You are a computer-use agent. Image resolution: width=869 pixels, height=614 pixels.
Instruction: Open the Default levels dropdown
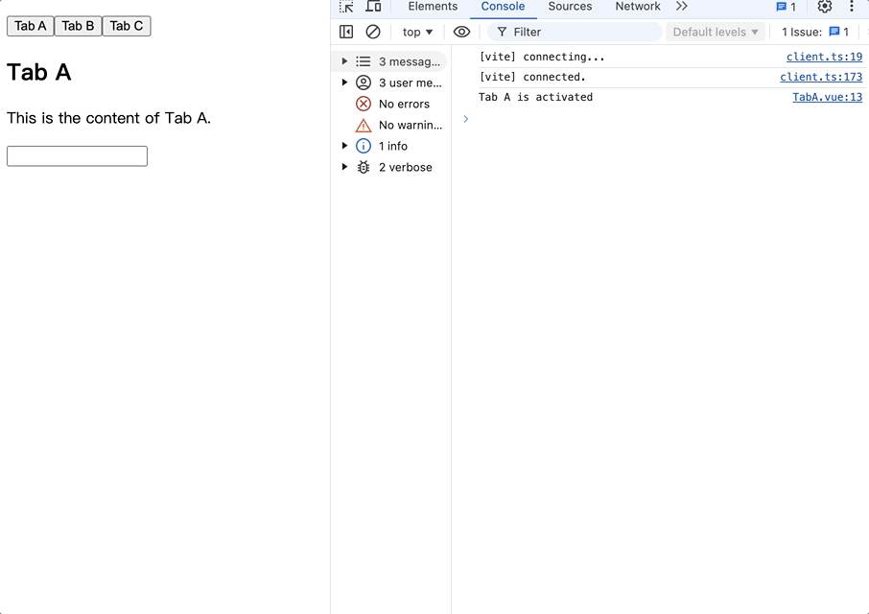pos(716,33)
